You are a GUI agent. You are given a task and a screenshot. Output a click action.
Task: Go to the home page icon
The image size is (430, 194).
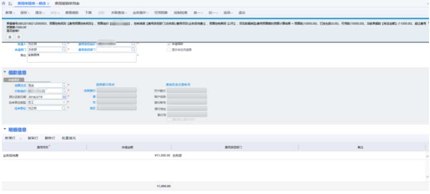click(x=4, y=4)
